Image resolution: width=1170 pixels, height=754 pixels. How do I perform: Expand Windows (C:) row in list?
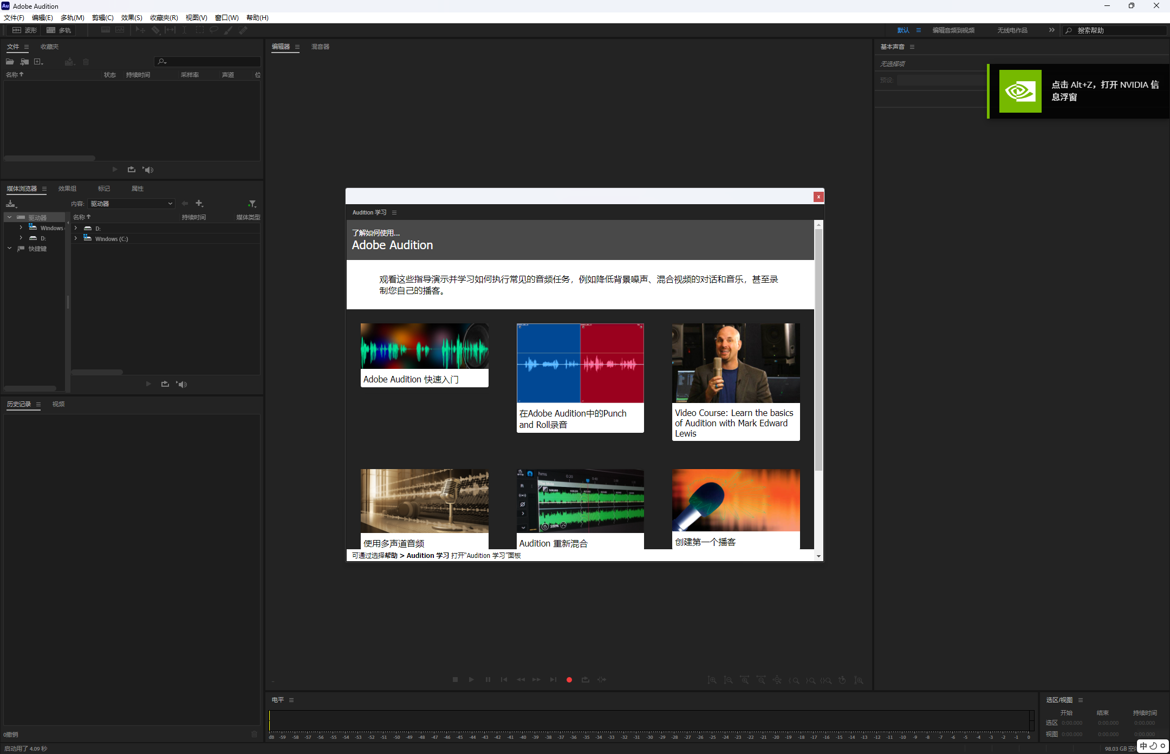[75, 238]
